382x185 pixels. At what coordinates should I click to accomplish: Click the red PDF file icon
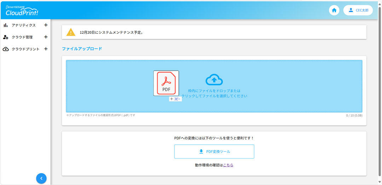pyautogui.click(x=166, y=83)
